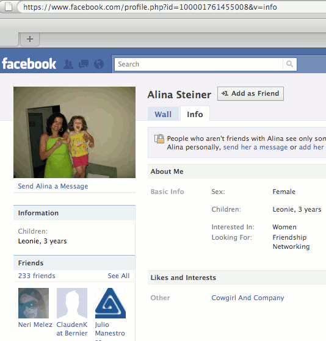Open the messages icon in header
Image resolution: width=326 pixels, height=341 pixels.
[84, 64]
